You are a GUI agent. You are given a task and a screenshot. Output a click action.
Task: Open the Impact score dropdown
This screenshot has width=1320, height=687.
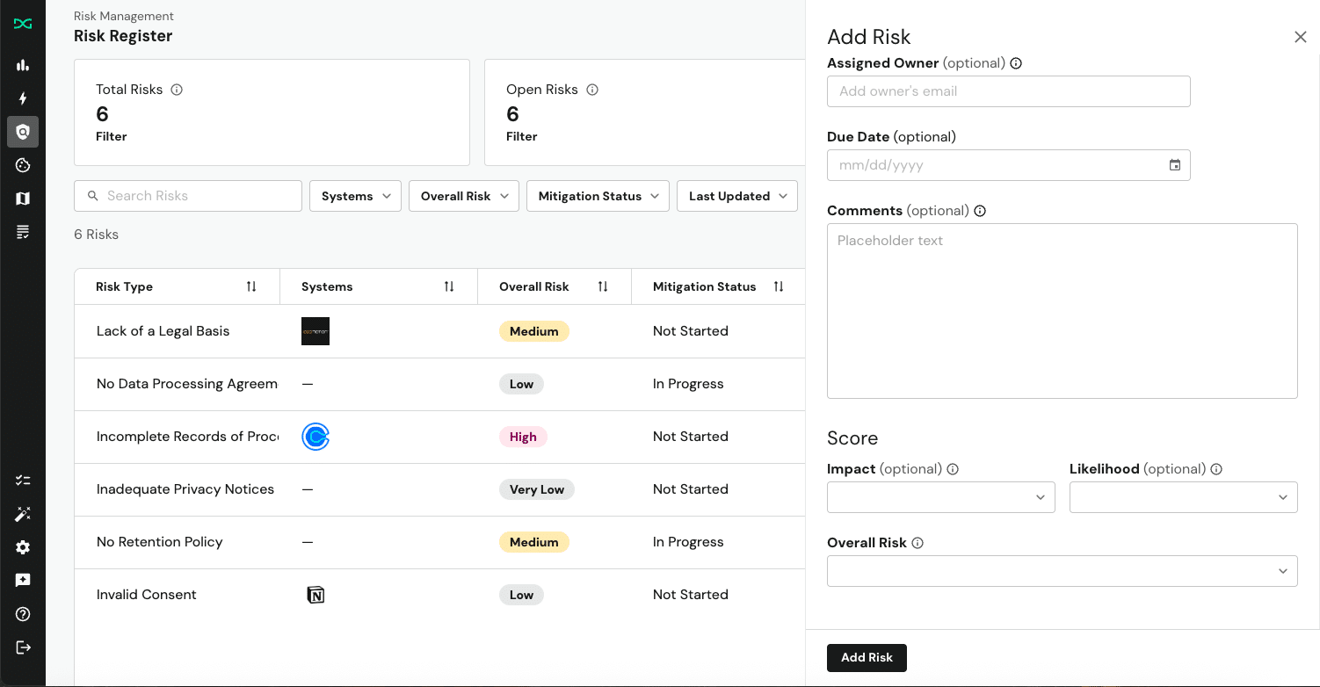pos(940,497)
